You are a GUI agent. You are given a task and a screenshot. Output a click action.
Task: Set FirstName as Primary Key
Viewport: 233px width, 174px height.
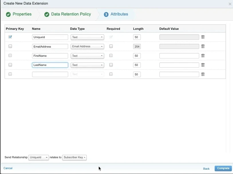pyautogui.click(x=10, y=56)
